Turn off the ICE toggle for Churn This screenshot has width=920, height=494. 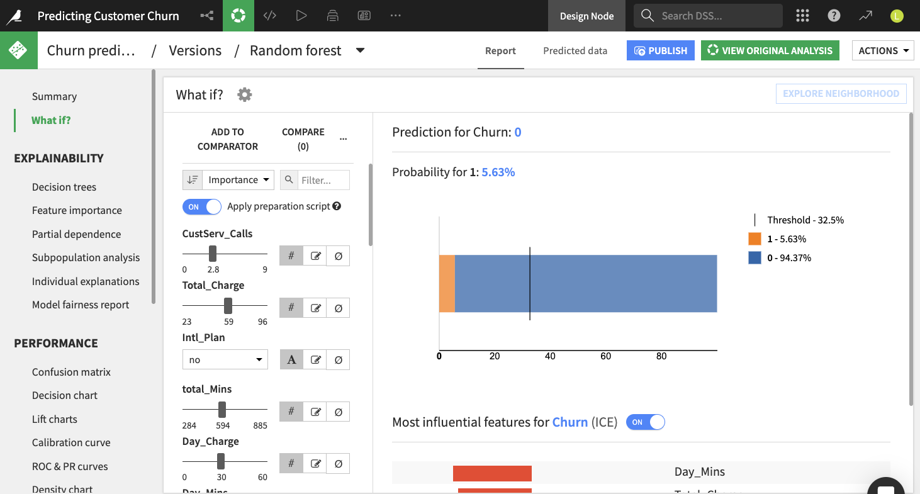coord(646,422)
